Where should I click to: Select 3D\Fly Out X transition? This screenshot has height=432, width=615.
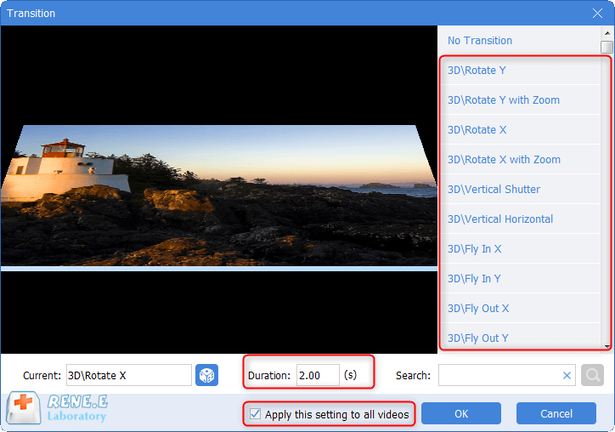tap(520, 309)
